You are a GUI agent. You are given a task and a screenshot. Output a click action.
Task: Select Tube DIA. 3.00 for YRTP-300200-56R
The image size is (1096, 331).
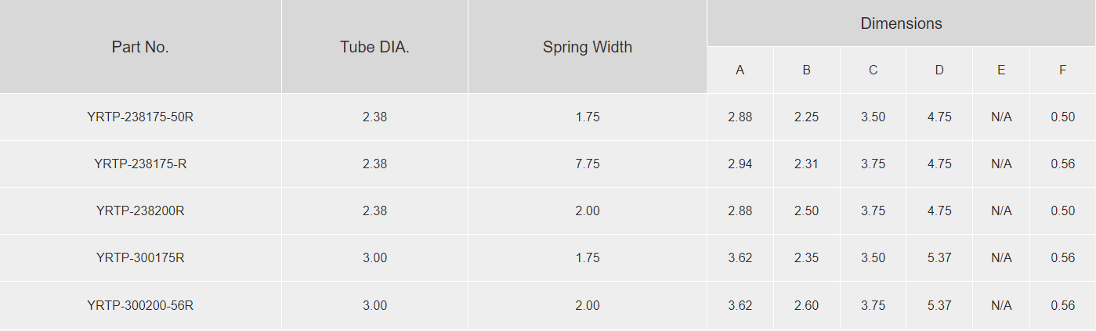pos(374,305)
